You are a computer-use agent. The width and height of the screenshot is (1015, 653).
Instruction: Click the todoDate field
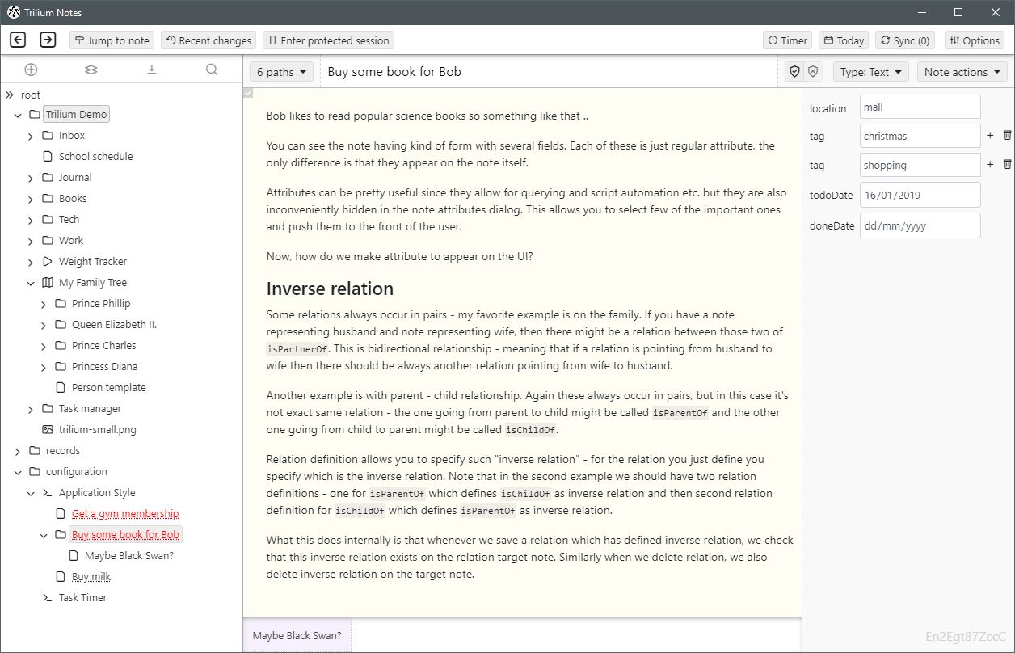coord(920,195)
